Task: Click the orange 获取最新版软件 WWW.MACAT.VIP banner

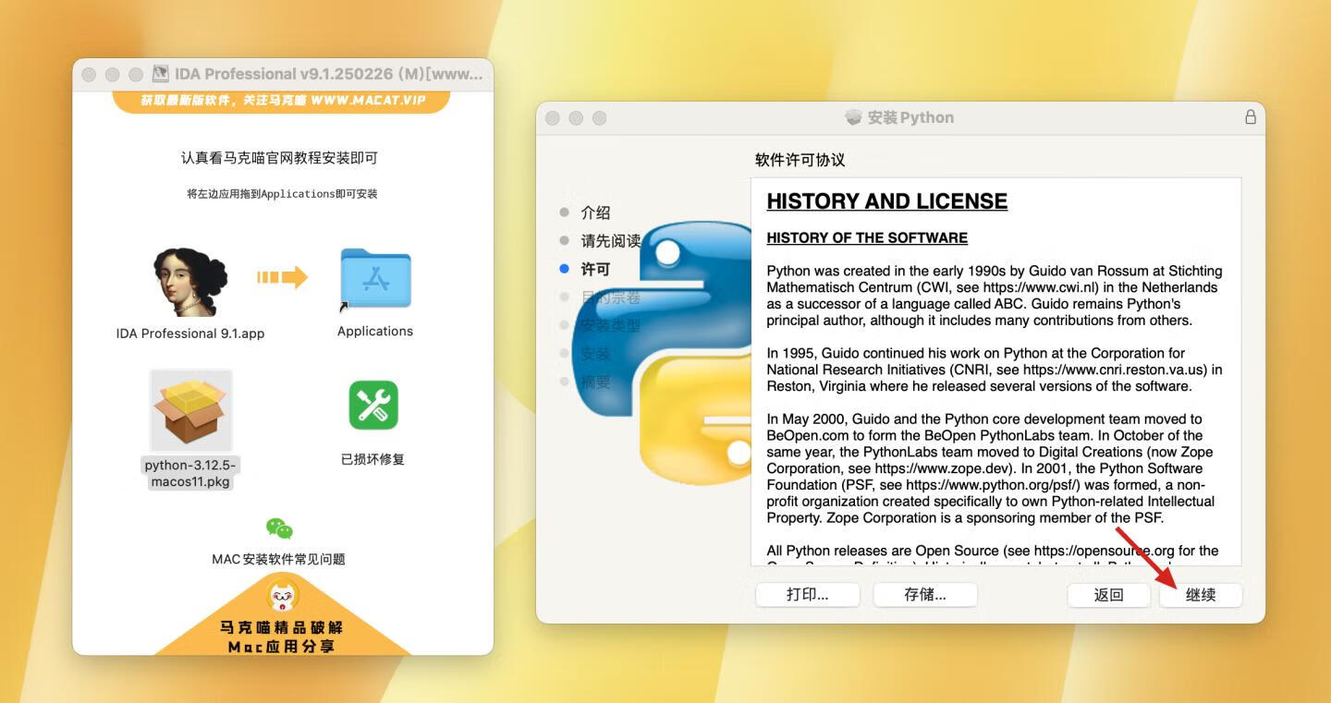Action: (x=281, y=100)
